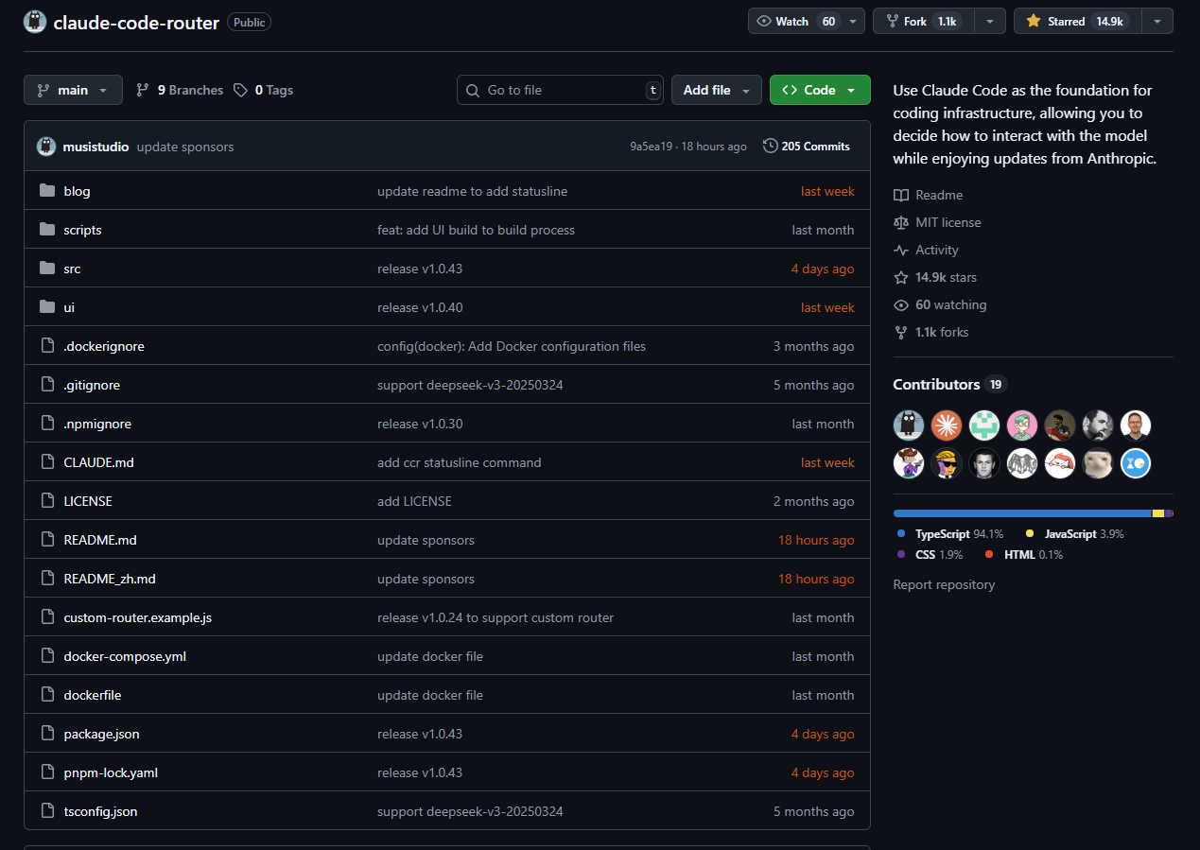Click the src folder icon
Viewport: 1200px width, 850px height.
(47, 269)
